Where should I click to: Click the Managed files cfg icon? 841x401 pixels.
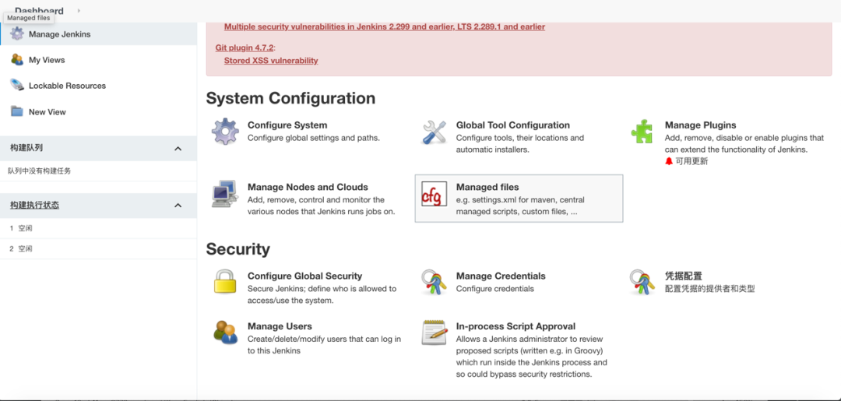[x=434, y=195]
